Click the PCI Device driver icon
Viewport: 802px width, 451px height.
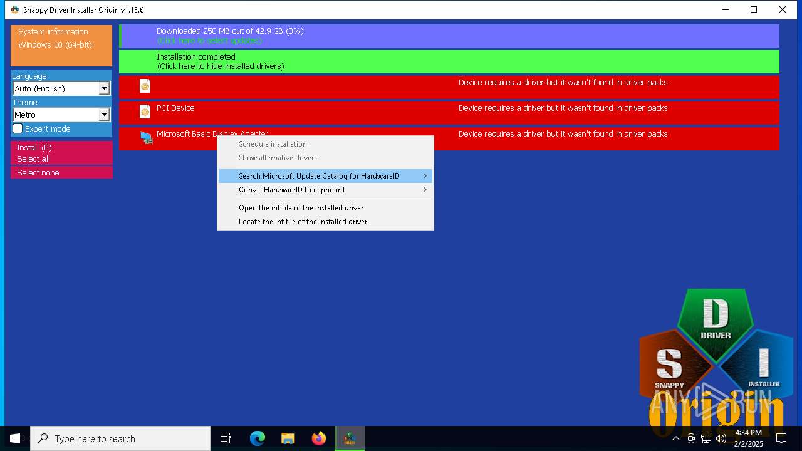145,112
